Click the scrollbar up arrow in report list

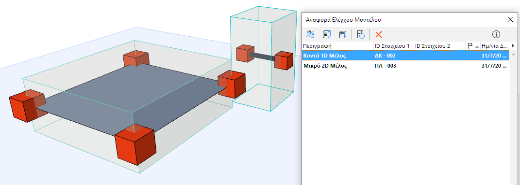[513, 55]
